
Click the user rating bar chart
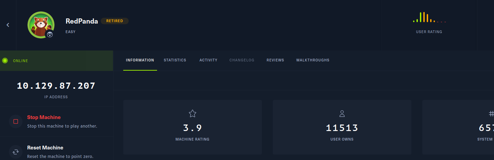click(429, 17)
